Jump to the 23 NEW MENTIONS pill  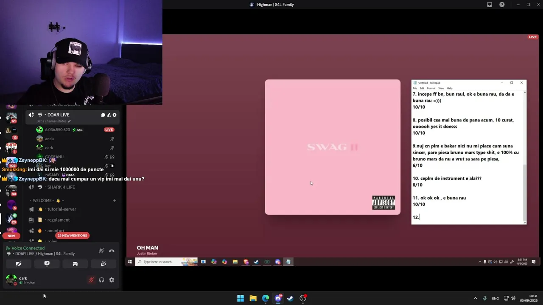point(72,236)
